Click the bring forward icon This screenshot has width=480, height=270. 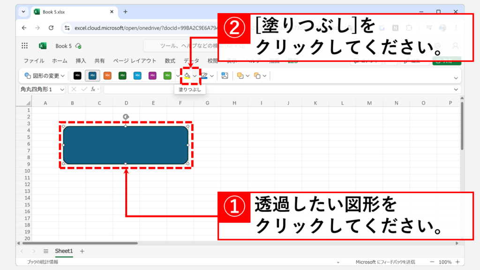(x=240, y=75)
